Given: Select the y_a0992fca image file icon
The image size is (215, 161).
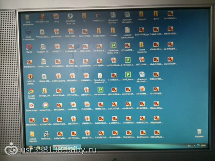Looking at the screenshot, I should click(115, 120).
